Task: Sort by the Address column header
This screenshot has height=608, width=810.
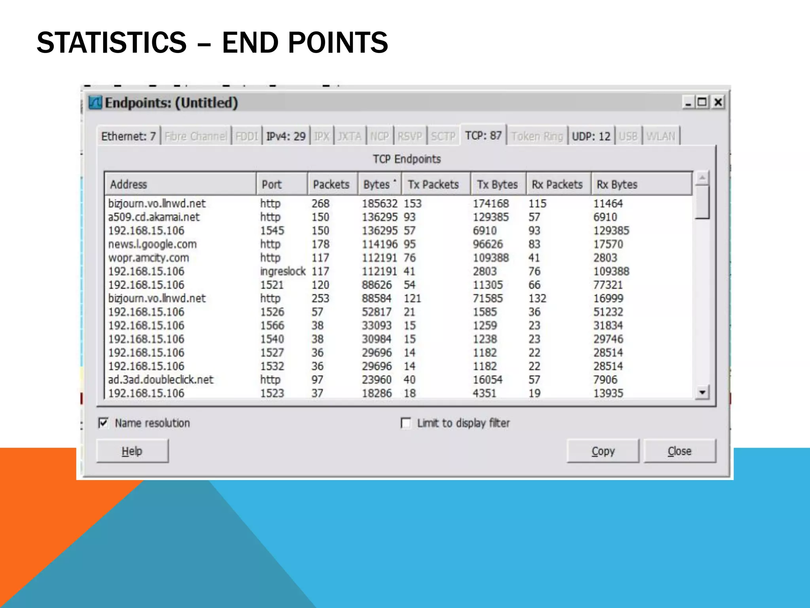Action: point(180,184)
